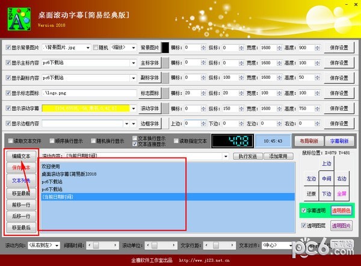Enable the 随机 checkbox in background row
This screenshot has height=266, width=361.
click(x=95, y=48)
